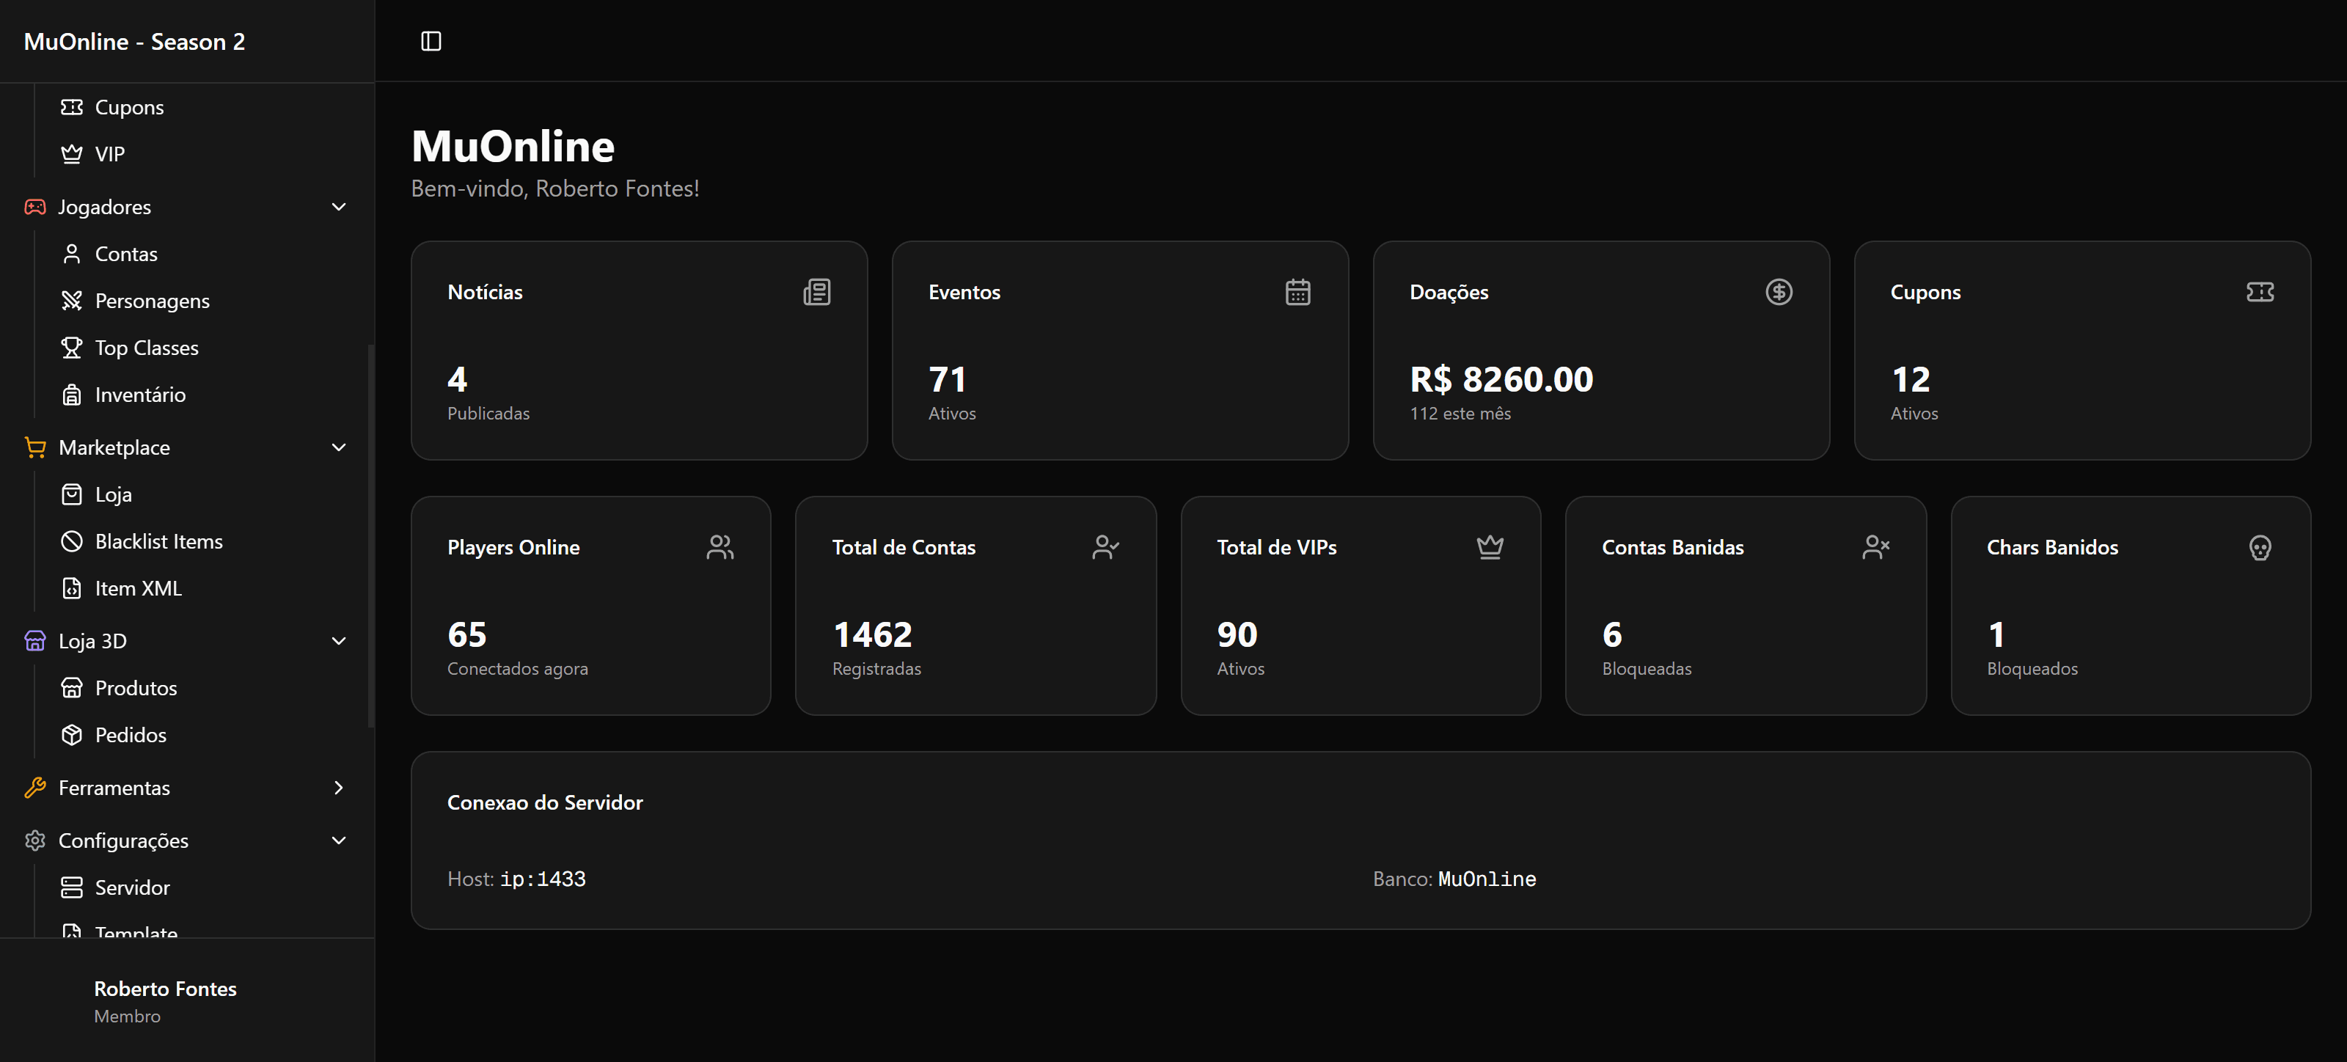The image size is (2347, 1062).
Task: Collapse the Marketplace section chevron
Action: (x=339, y=447)
